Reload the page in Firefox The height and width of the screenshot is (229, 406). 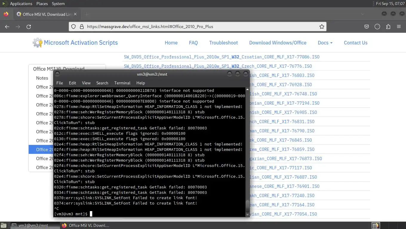[x=29, y=27]
